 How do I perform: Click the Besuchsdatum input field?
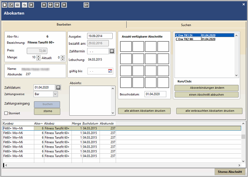click(155, 94)
